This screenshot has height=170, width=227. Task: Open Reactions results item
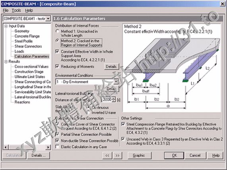point(22,102)
